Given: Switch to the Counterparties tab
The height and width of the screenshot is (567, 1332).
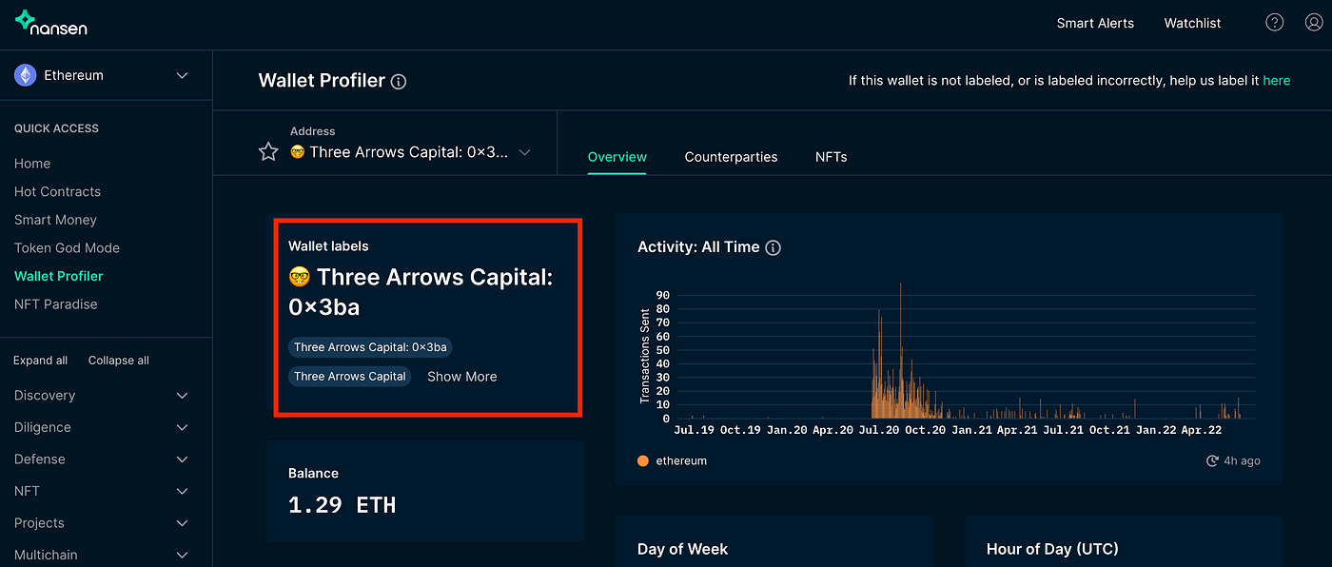Looking at the screenshot, I should tap(731, 157).
